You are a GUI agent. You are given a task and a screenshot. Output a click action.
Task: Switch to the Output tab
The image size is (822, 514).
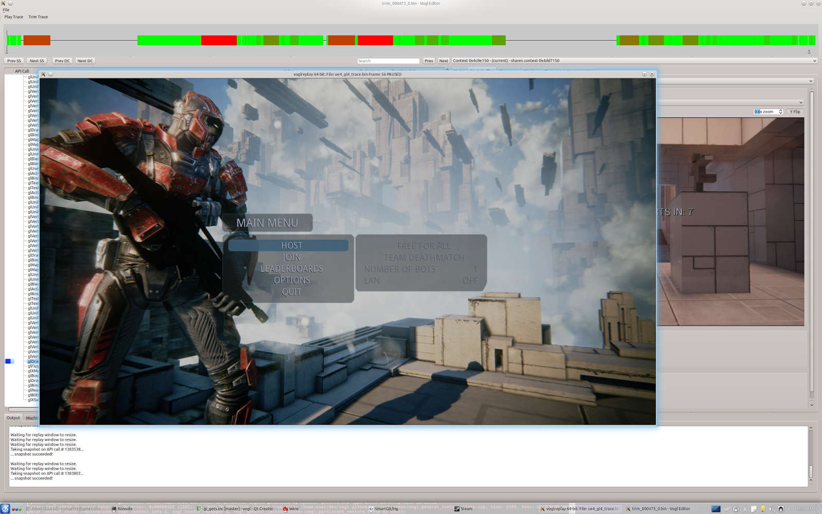click(13, 418)
